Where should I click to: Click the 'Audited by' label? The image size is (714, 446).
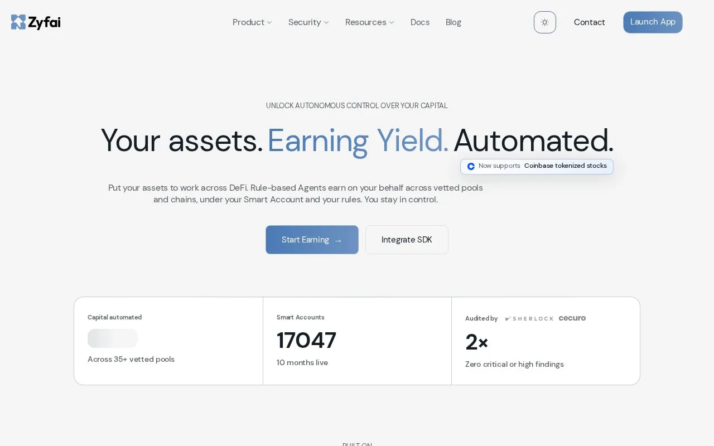click(481, 318)
